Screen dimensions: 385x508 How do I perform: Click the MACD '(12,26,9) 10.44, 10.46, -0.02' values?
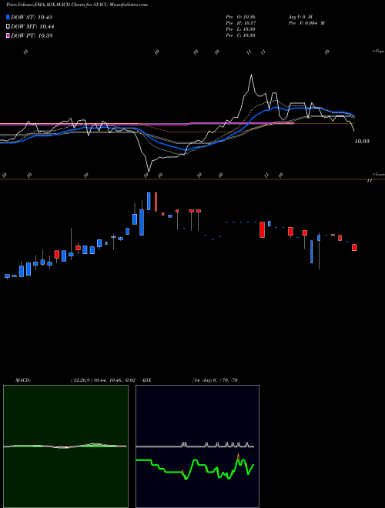(102, 380)
